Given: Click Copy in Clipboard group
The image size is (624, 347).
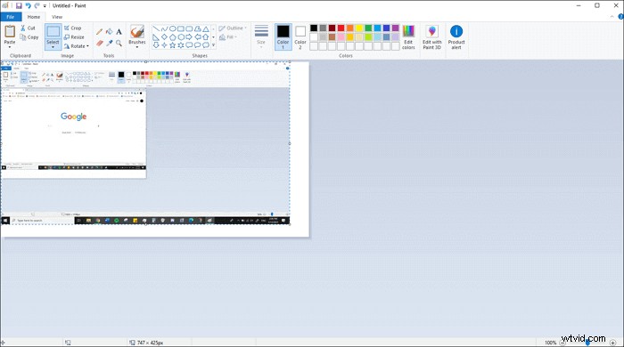Looking at the screenshot, I should click(x=29, y=37).
